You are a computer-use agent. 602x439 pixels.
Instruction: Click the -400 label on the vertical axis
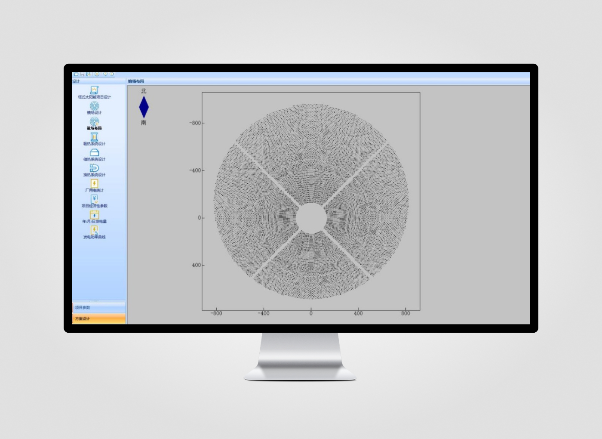pos(195,170)
